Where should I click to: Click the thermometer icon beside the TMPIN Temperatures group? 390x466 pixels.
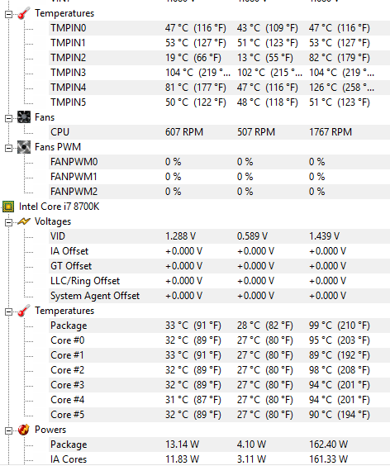pyautogui.click(x=24, y=13)
